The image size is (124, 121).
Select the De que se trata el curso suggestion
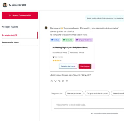point(97,93)
